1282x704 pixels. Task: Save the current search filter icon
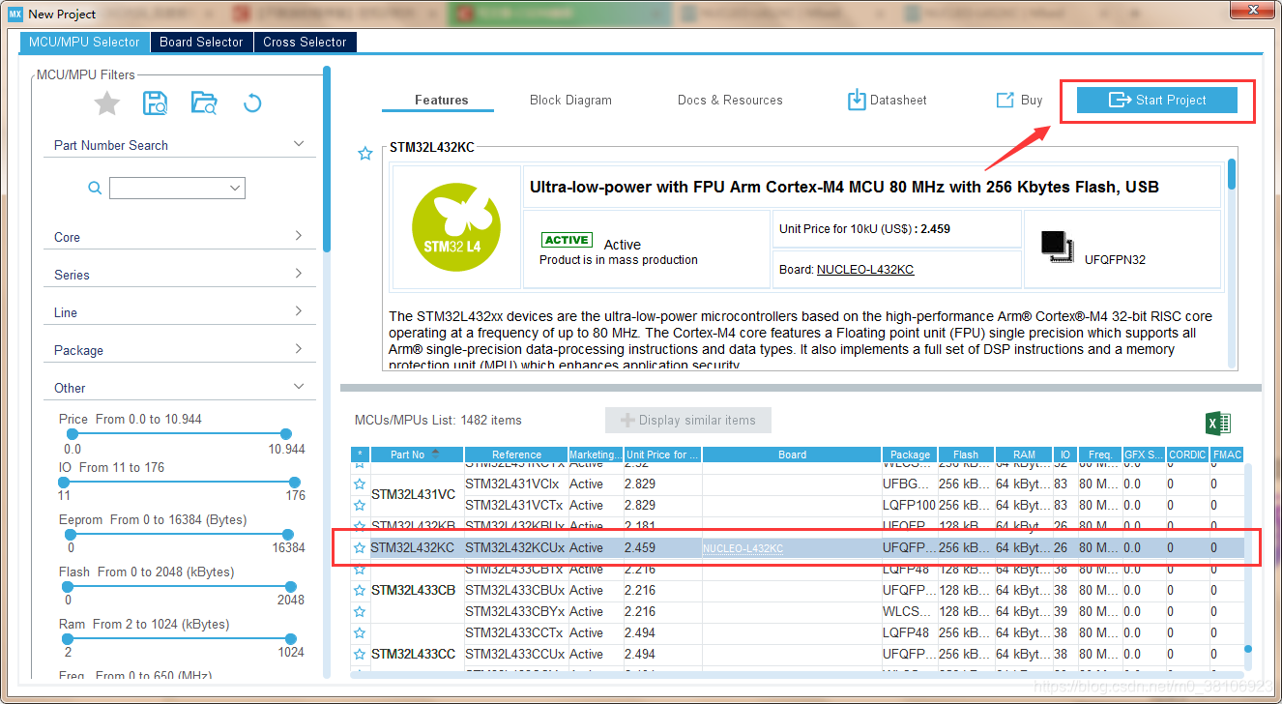point(155,103)
